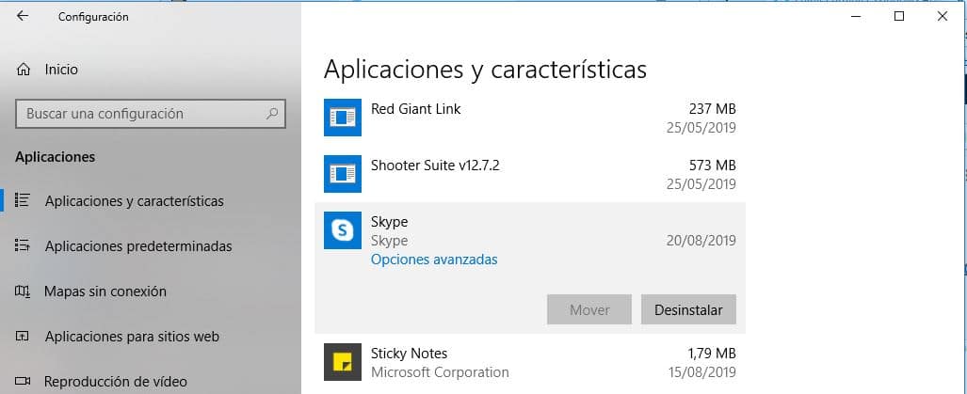
Task: Open Aplicaciones para sitios web section
Action: pos(132,337)
